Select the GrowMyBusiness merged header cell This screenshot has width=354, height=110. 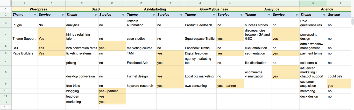click(214, 9)
